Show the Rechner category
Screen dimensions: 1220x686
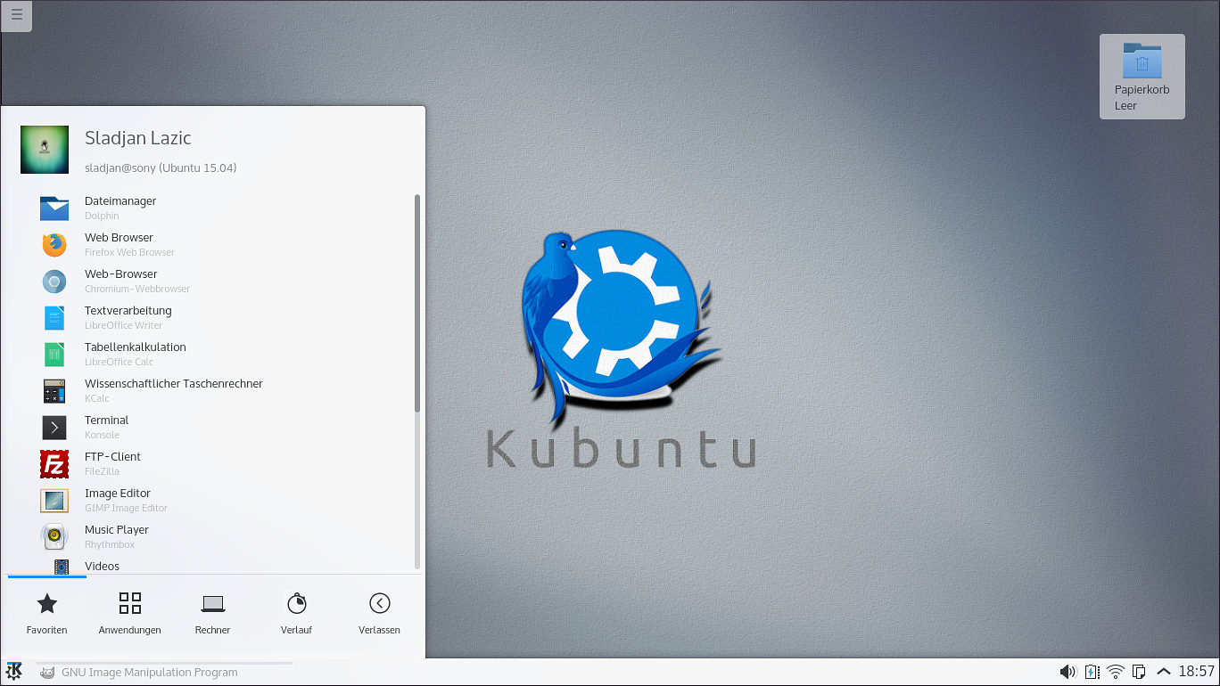pos(212,613)
